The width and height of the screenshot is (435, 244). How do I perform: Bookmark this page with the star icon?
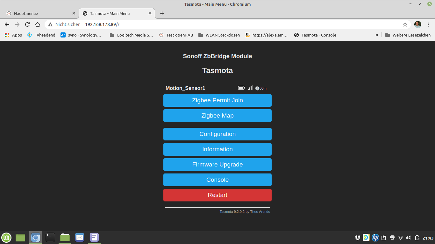click(x=405, y=24)
